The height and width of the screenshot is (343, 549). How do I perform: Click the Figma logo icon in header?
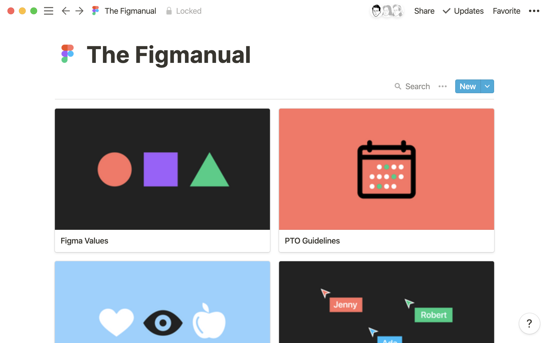(x=96, y=11)
